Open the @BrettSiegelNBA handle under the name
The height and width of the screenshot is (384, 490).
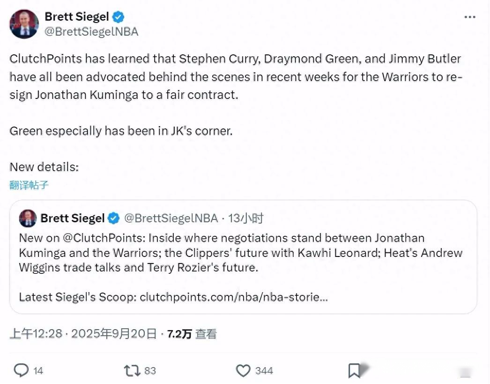91,32
